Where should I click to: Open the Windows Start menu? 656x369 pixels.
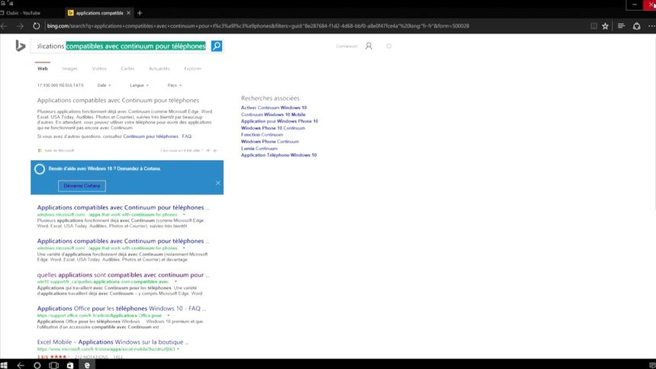(4, 365)
